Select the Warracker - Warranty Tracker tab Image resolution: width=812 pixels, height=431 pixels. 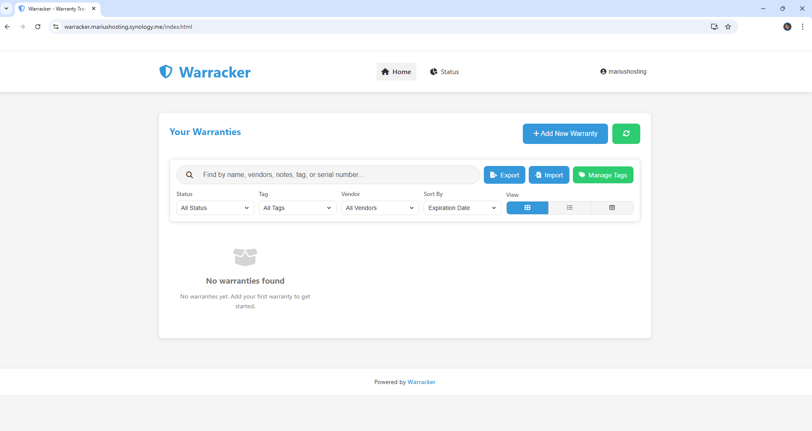[x=57, y=8]
